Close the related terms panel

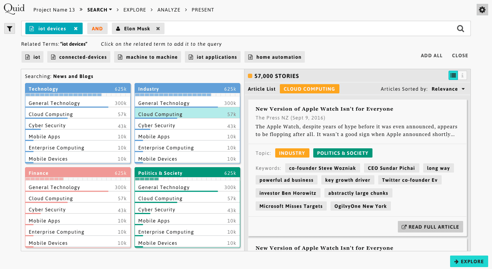pos(460,55)
